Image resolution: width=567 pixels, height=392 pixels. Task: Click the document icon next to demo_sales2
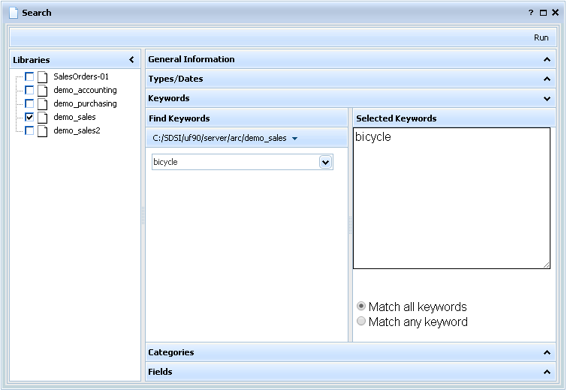(43, 130)
